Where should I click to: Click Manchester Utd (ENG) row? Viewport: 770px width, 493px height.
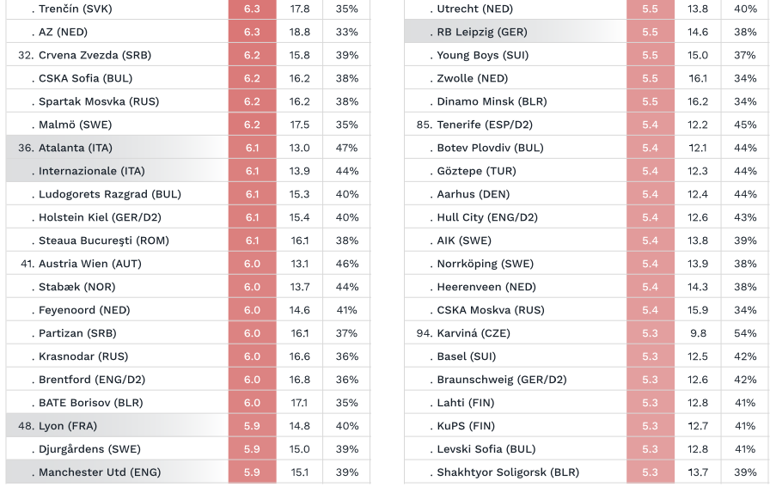[188, 472]
